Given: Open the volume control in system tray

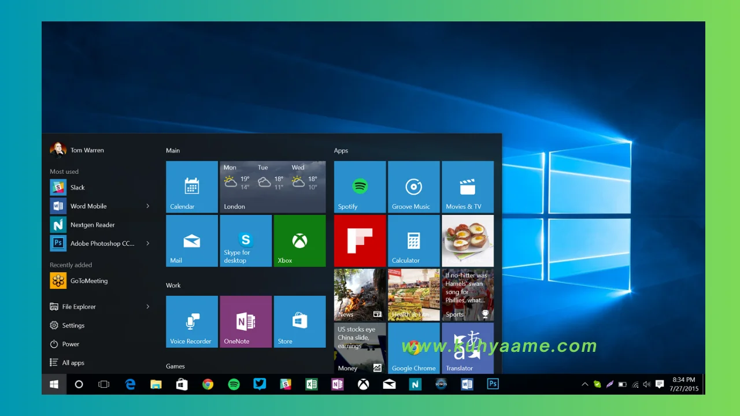Looking at the screenshot, I should (x=647, y=384).
